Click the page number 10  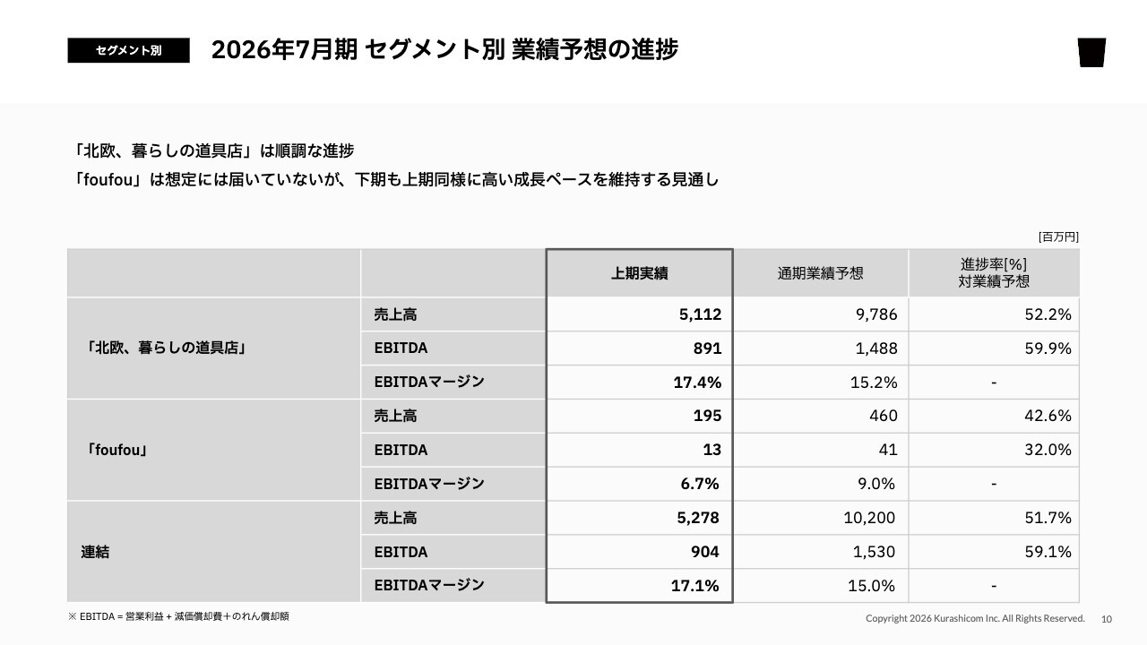pos(1107,619)
